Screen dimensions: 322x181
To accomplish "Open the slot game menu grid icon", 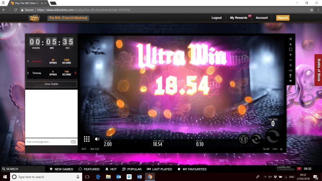I will pos(87,139).
